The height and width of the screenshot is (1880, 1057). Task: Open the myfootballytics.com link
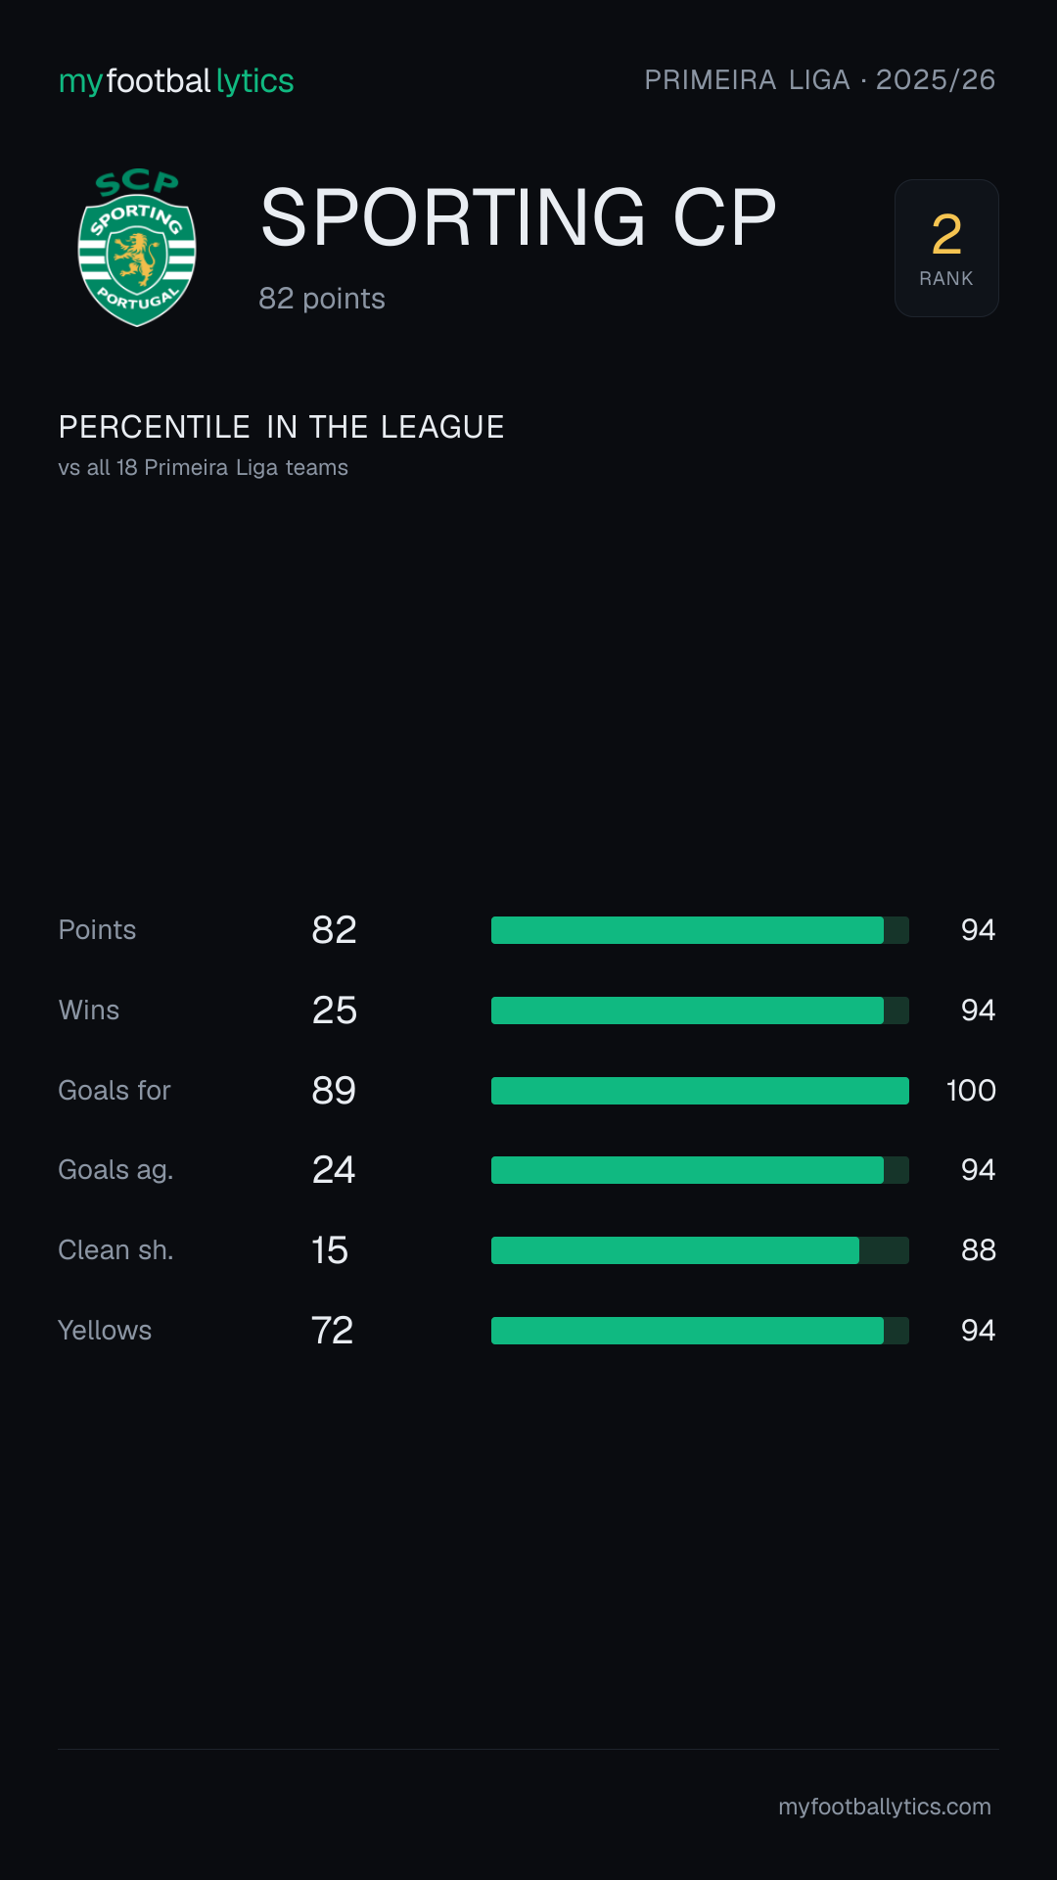885,1807
